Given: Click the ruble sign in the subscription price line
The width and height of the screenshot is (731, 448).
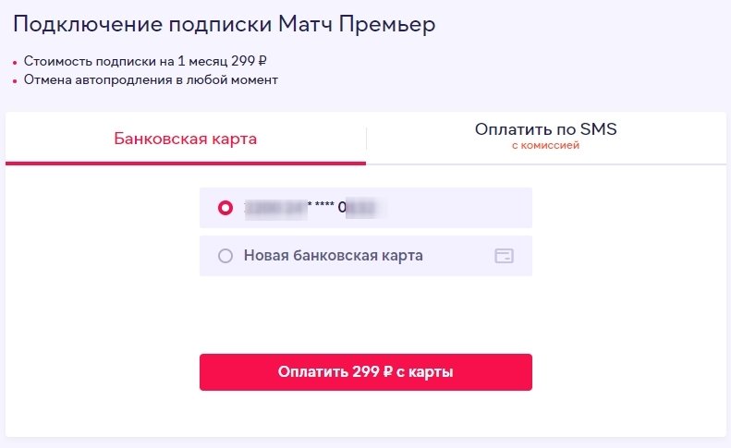Looking at the screenshot, I should 263,62.
